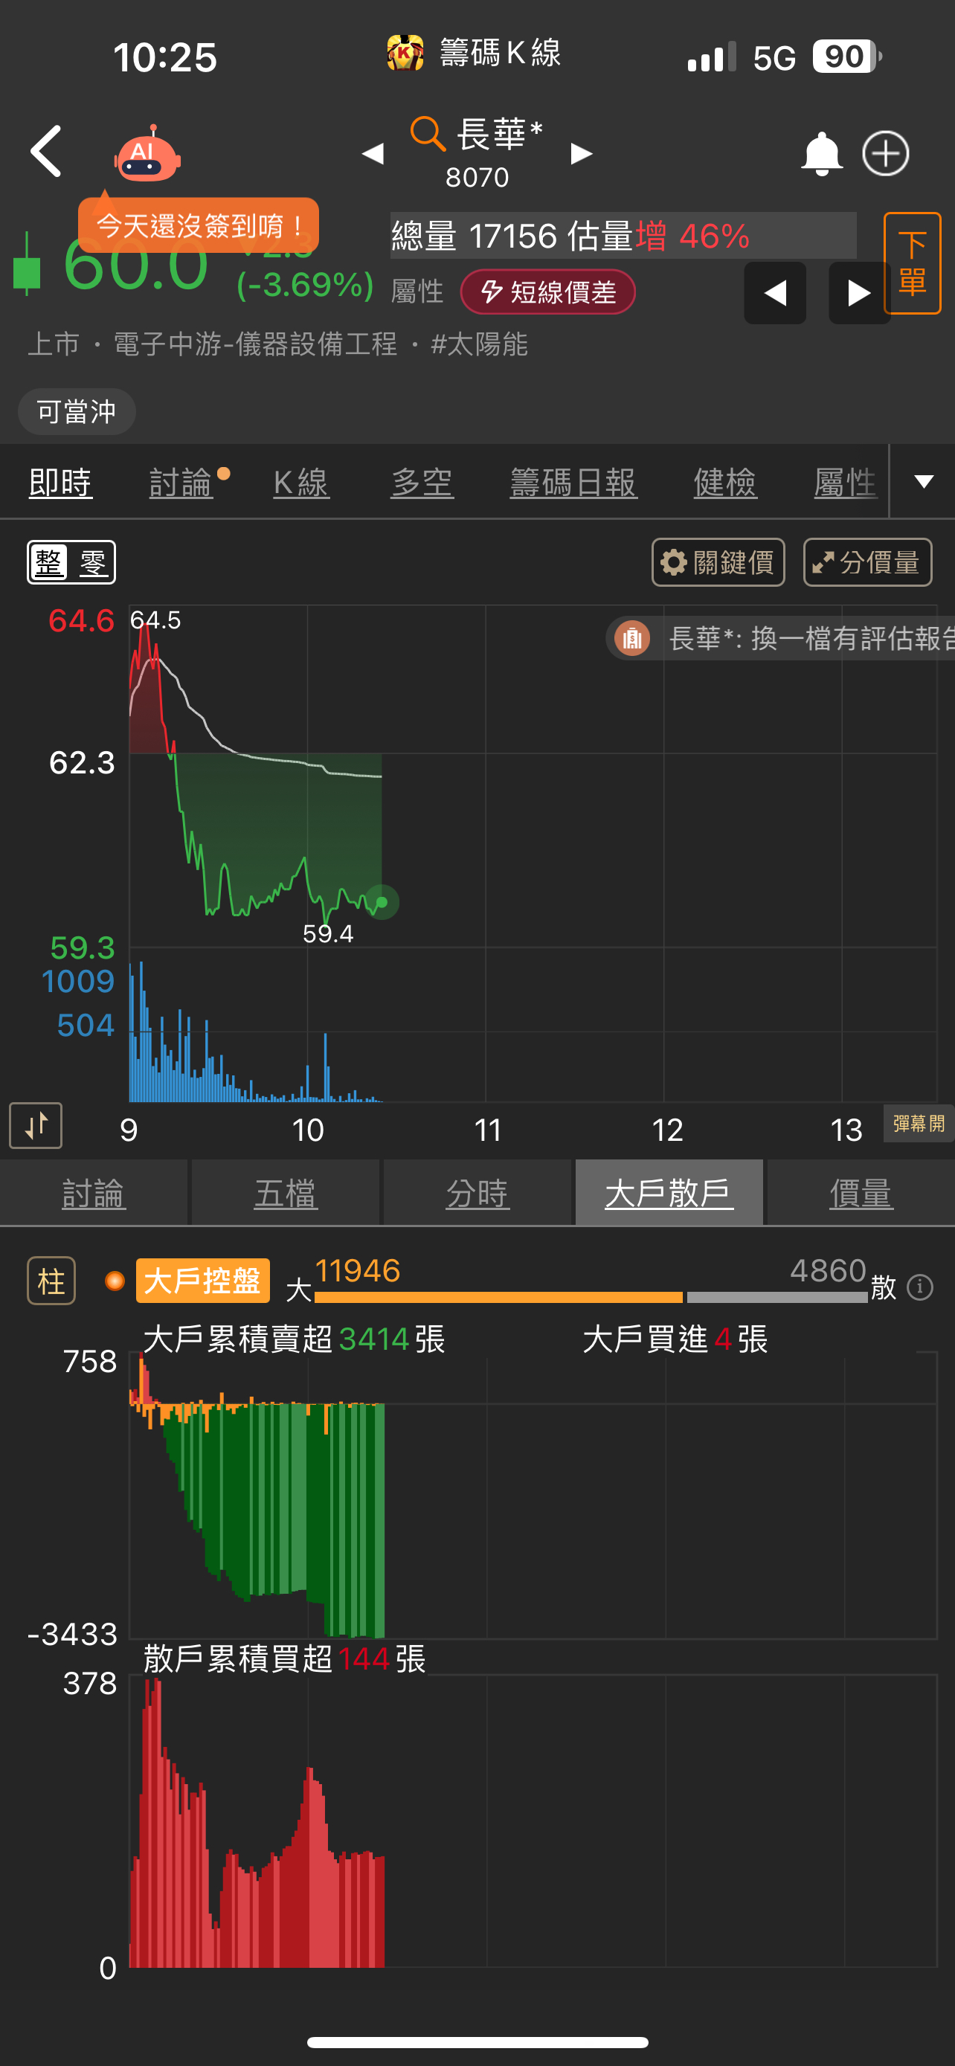Tap the gray 散戶 volume bar
The image size is (955, 2066).
(x=777, y=1297)
